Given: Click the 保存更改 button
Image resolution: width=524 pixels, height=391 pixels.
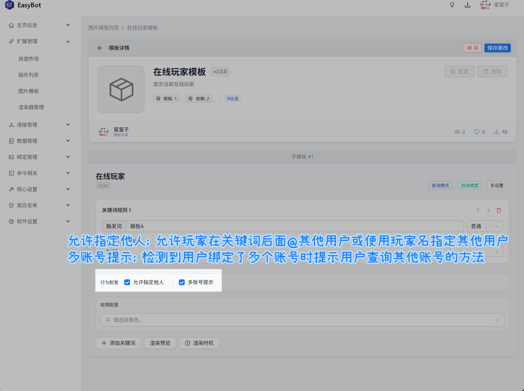Looking at the screenshot, I should [x=497, y=48].
